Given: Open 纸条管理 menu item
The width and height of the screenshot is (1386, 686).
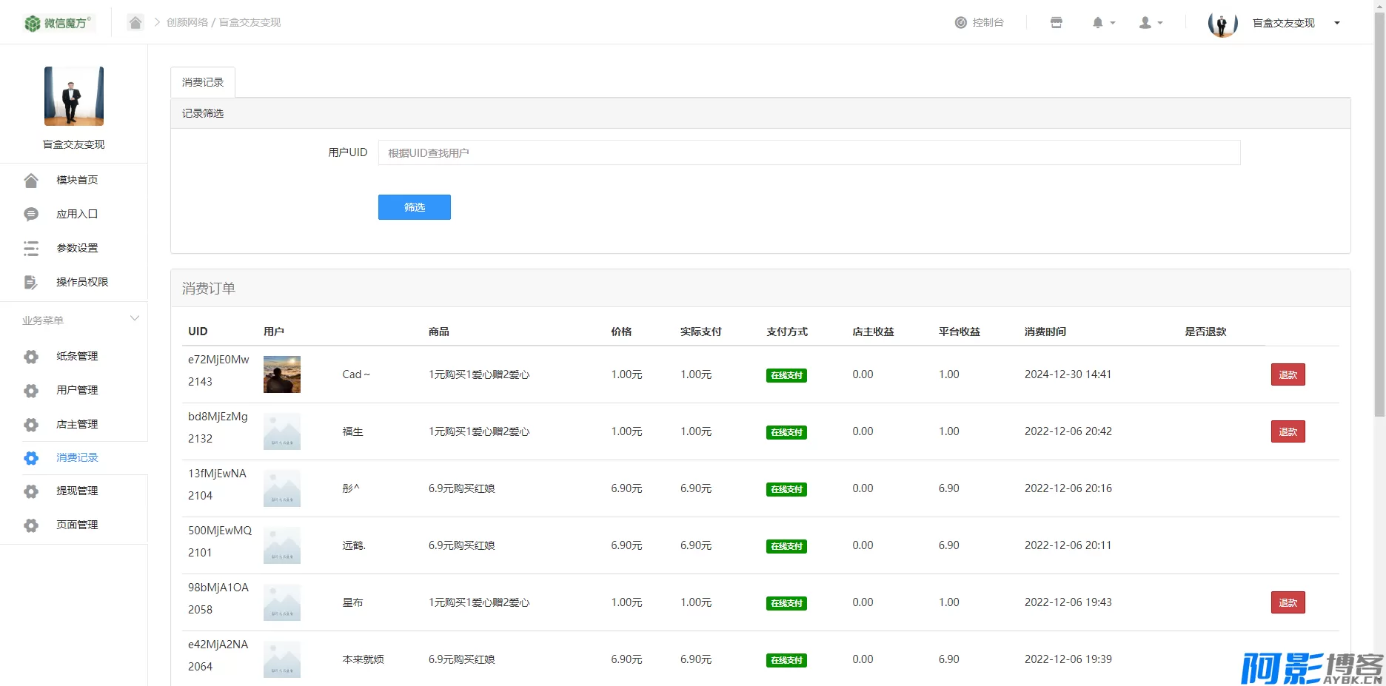Looking at the screenshot, I should tap(77, 356).
